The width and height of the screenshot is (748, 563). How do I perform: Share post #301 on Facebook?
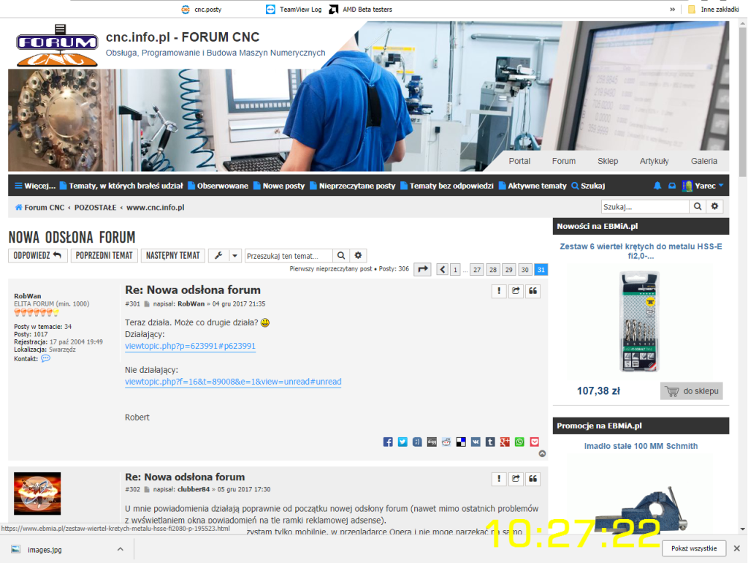388,442
